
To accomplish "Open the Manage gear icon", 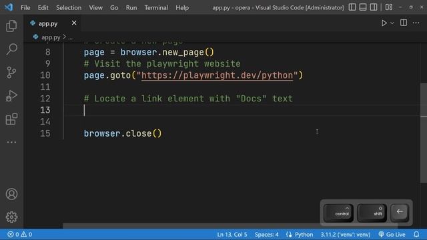I will [11, 217].
